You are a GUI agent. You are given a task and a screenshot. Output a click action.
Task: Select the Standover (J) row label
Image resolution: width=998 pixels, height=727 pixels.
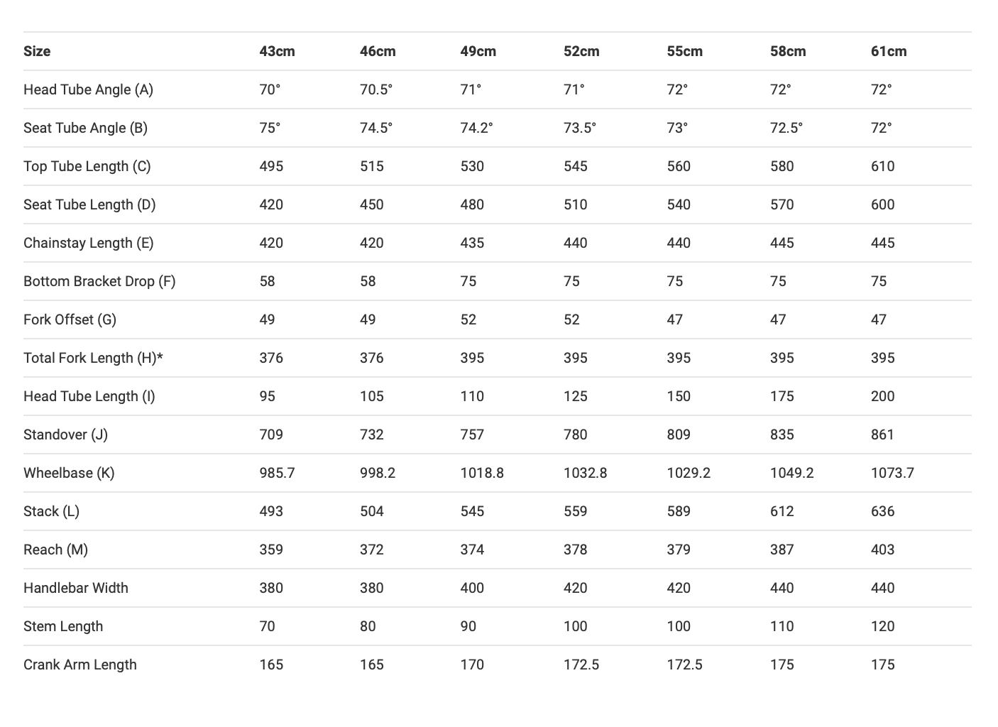[65, 434]
